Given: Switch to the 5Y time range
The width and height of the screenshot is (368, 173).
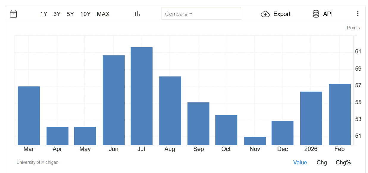Looking at the screenshot, I should pyautogui.click(x=70, y=14).
